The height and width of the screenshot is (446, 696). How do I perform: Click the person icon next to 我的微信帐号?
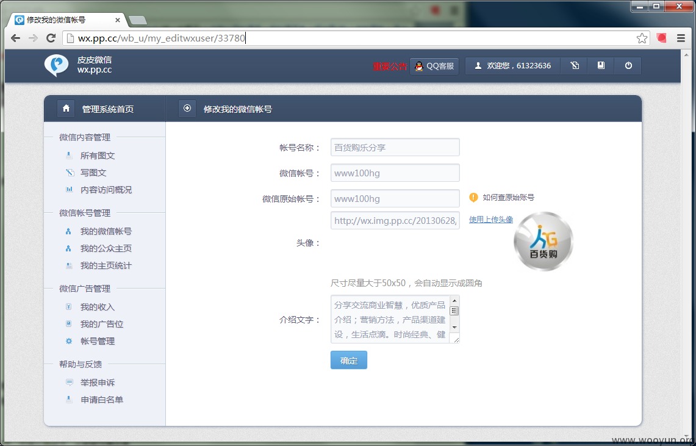pyautogui.click(x=68, y=231)
